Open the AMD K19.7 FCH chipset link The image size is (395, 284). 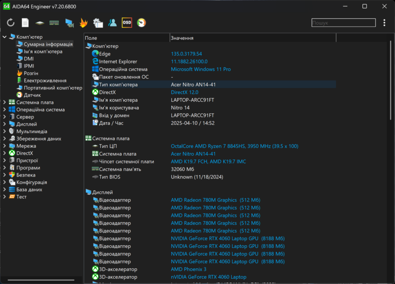(208, 161)
